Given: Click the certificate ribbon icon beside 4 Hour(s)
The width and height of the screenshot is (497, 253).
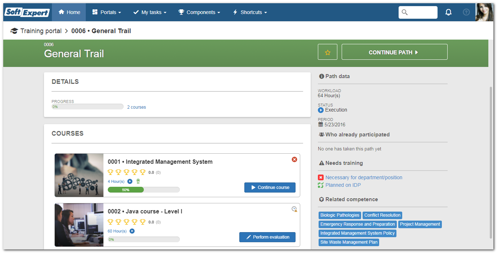Looking at the screenshot, I should click(138, 181).
